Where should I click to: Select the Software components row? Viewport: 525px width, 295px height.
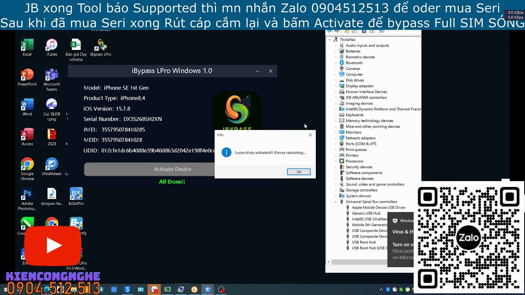pyautogui.click(x=364, y=173)
